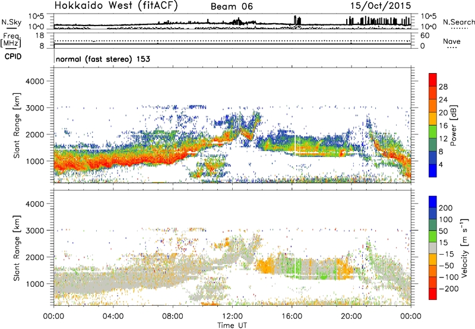Click the orange velocity patch around 14:00
This screenshot has height=329, width=475.
(265, 266)
